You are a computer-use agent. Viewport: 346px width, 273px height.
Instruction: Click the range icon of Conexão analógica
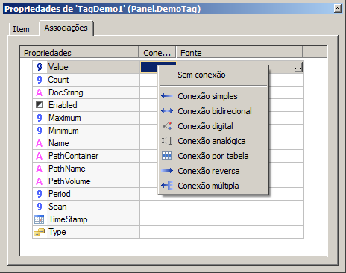pos(167,141)
